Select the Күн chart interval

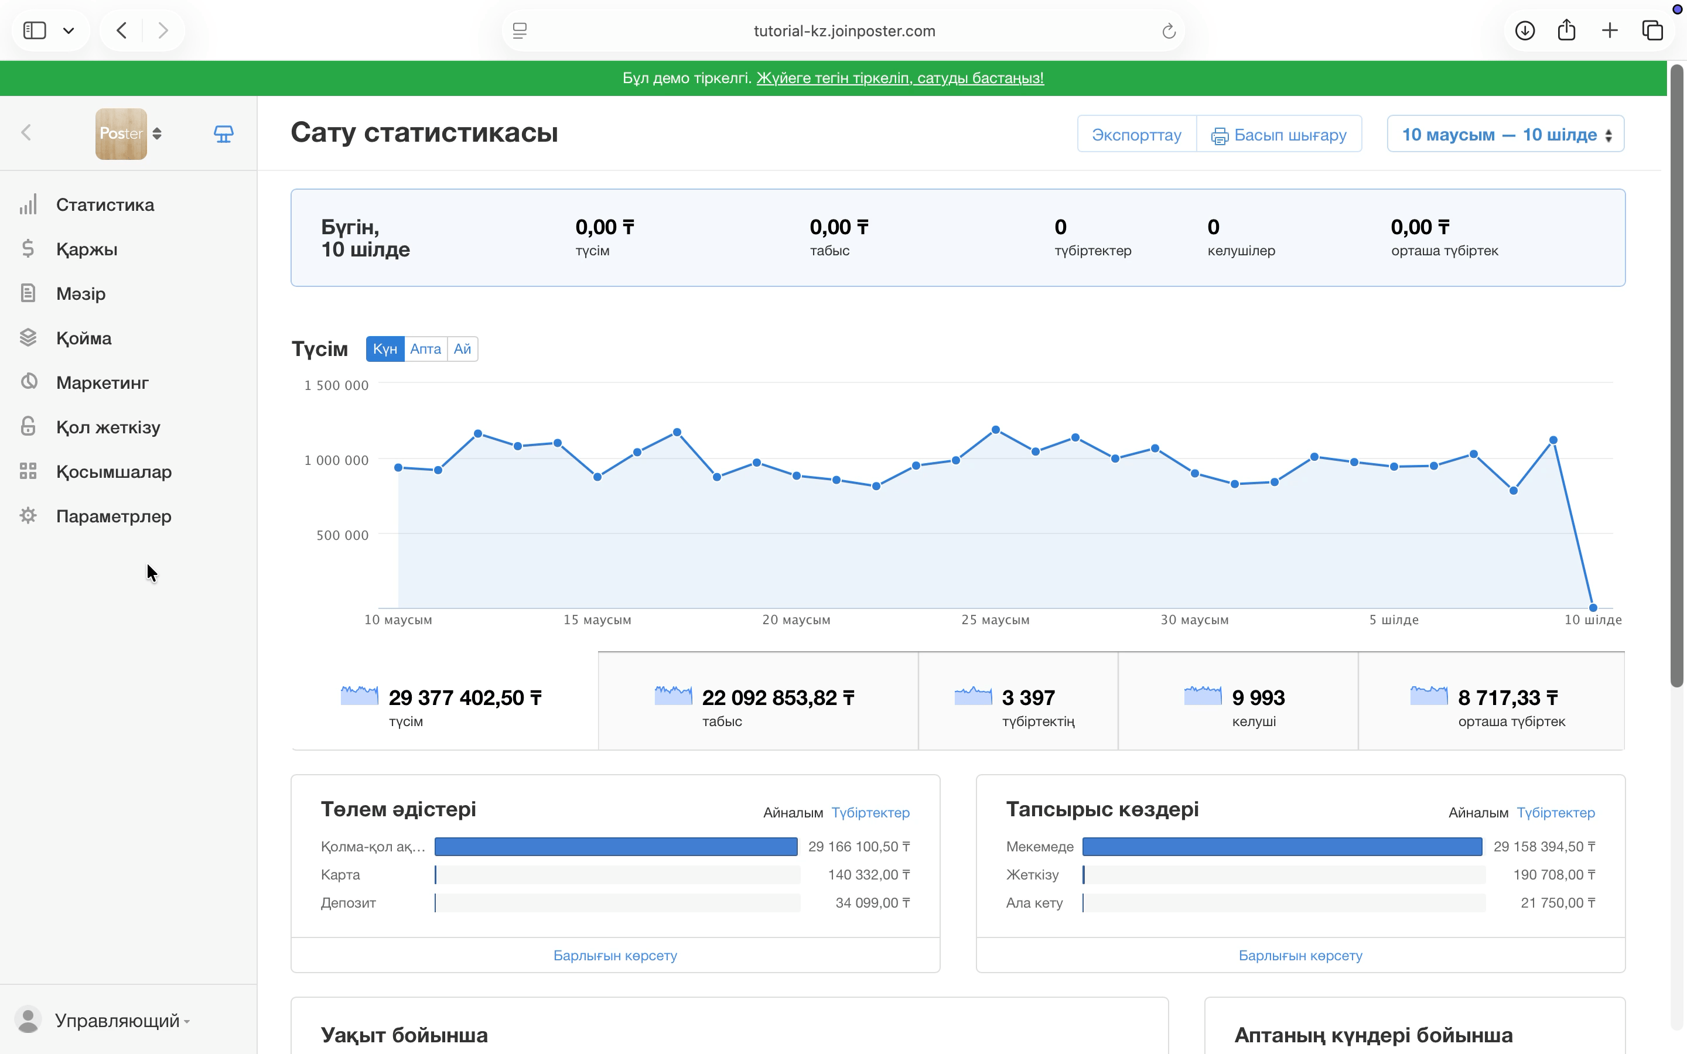click(x=385, y=349)
